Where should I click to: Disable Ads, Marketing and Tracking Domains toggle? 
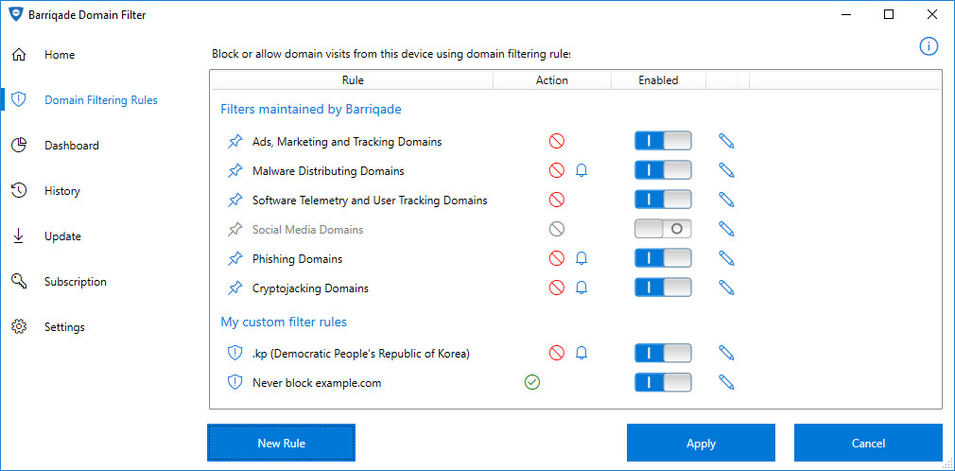[x=663, y=141]
